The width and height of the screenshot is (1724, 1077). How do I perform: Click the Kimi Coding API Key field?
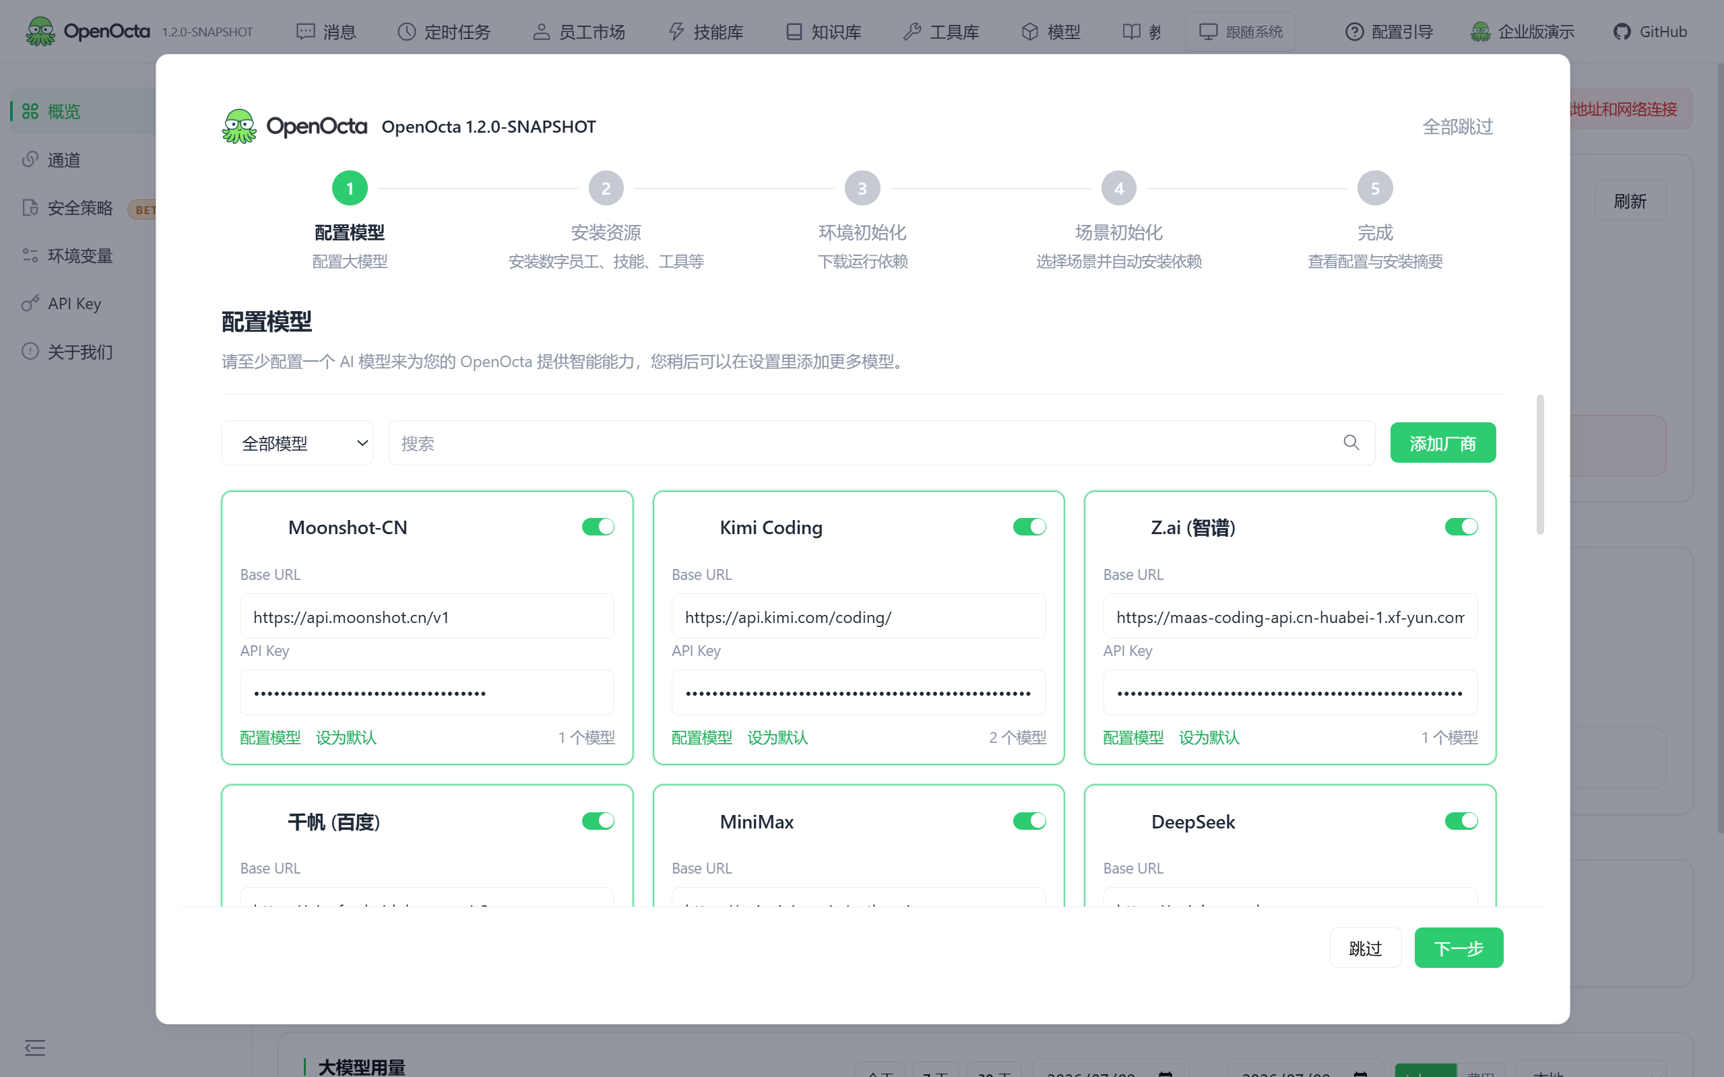click(858, 692)
